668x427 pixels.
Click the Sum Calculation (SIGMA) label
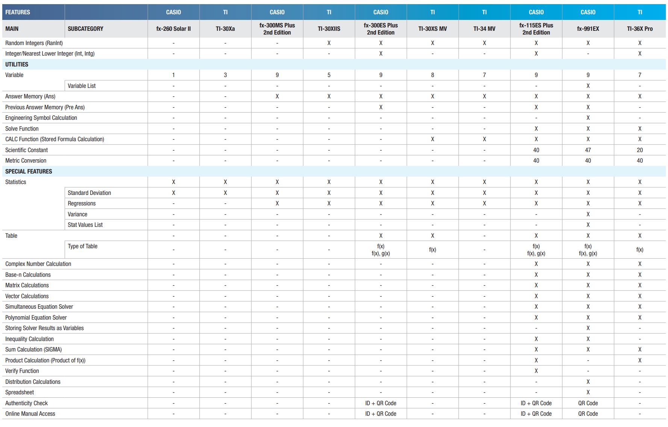pyautogui.click(x=33, y=350)
